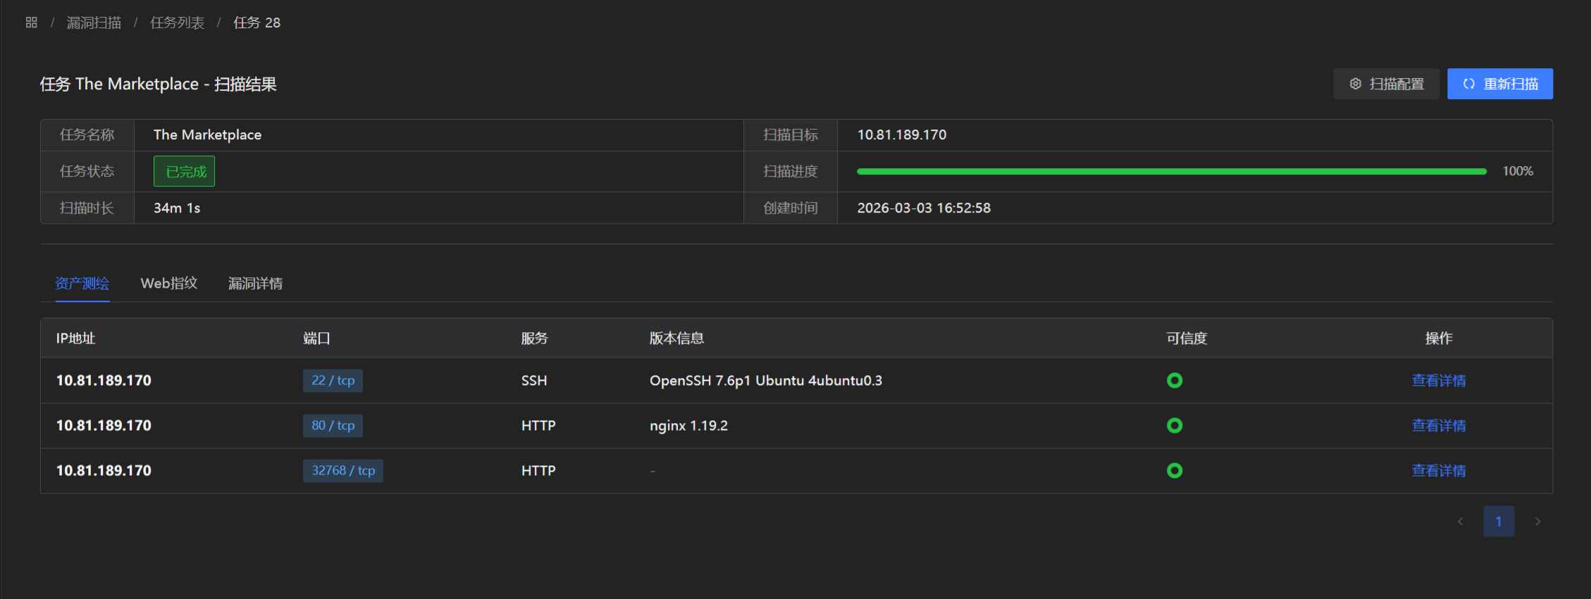The width and height of the screenshot is (1591, 599).
Task: Go to next page using right arrow
Action: (x=1537, y=522)
